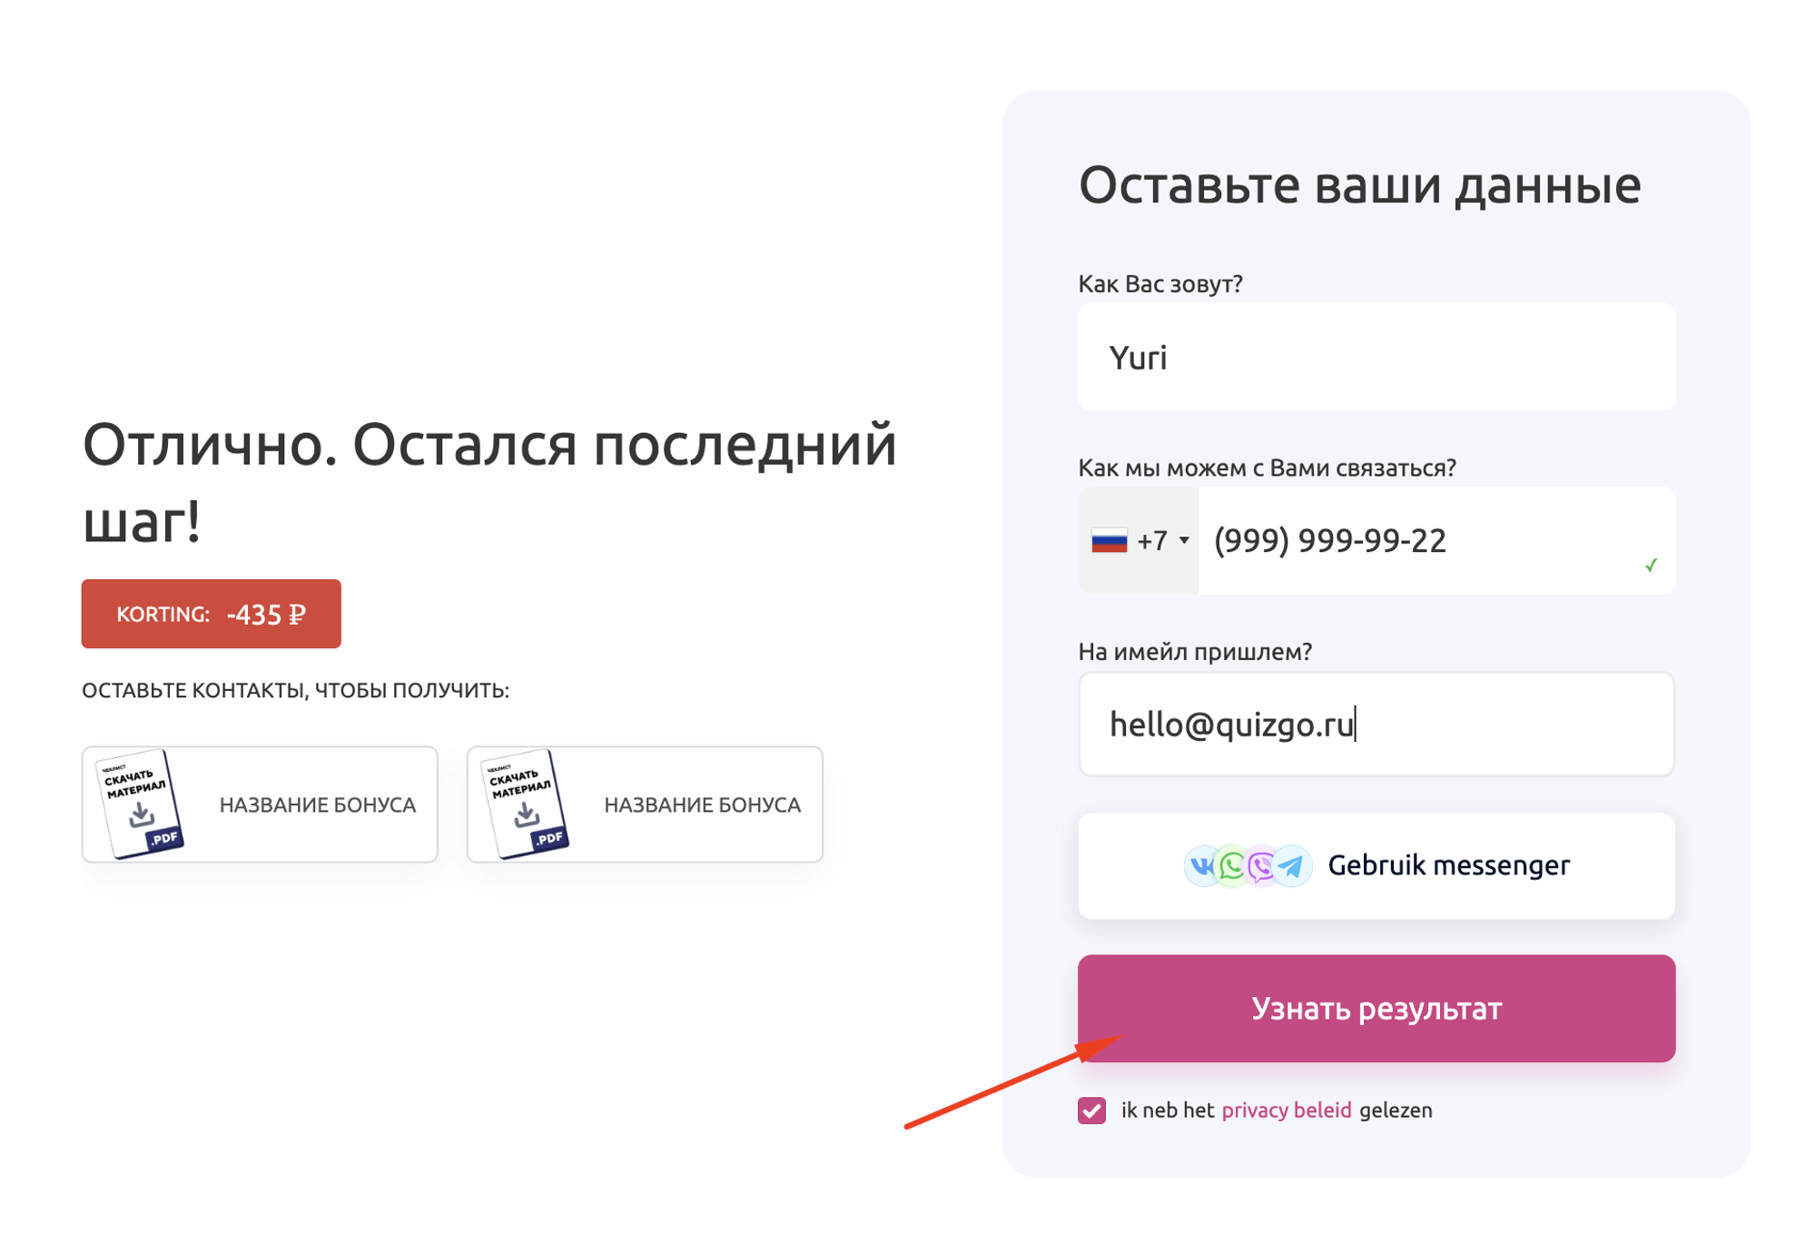1816x1234 pixels.
Task: Click second PDF download material icon
Action: pos(525,804)
